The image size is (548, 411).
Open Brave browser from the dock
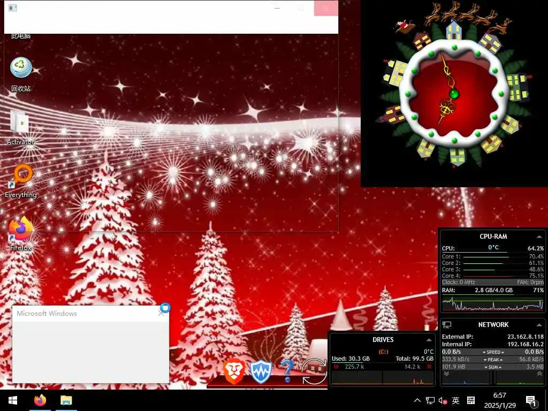click(x=234, y=371)
